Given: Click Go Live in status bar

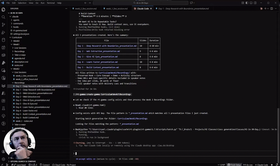Looking at the screenshot, I should pyautogui.click(x=248, y=165).
